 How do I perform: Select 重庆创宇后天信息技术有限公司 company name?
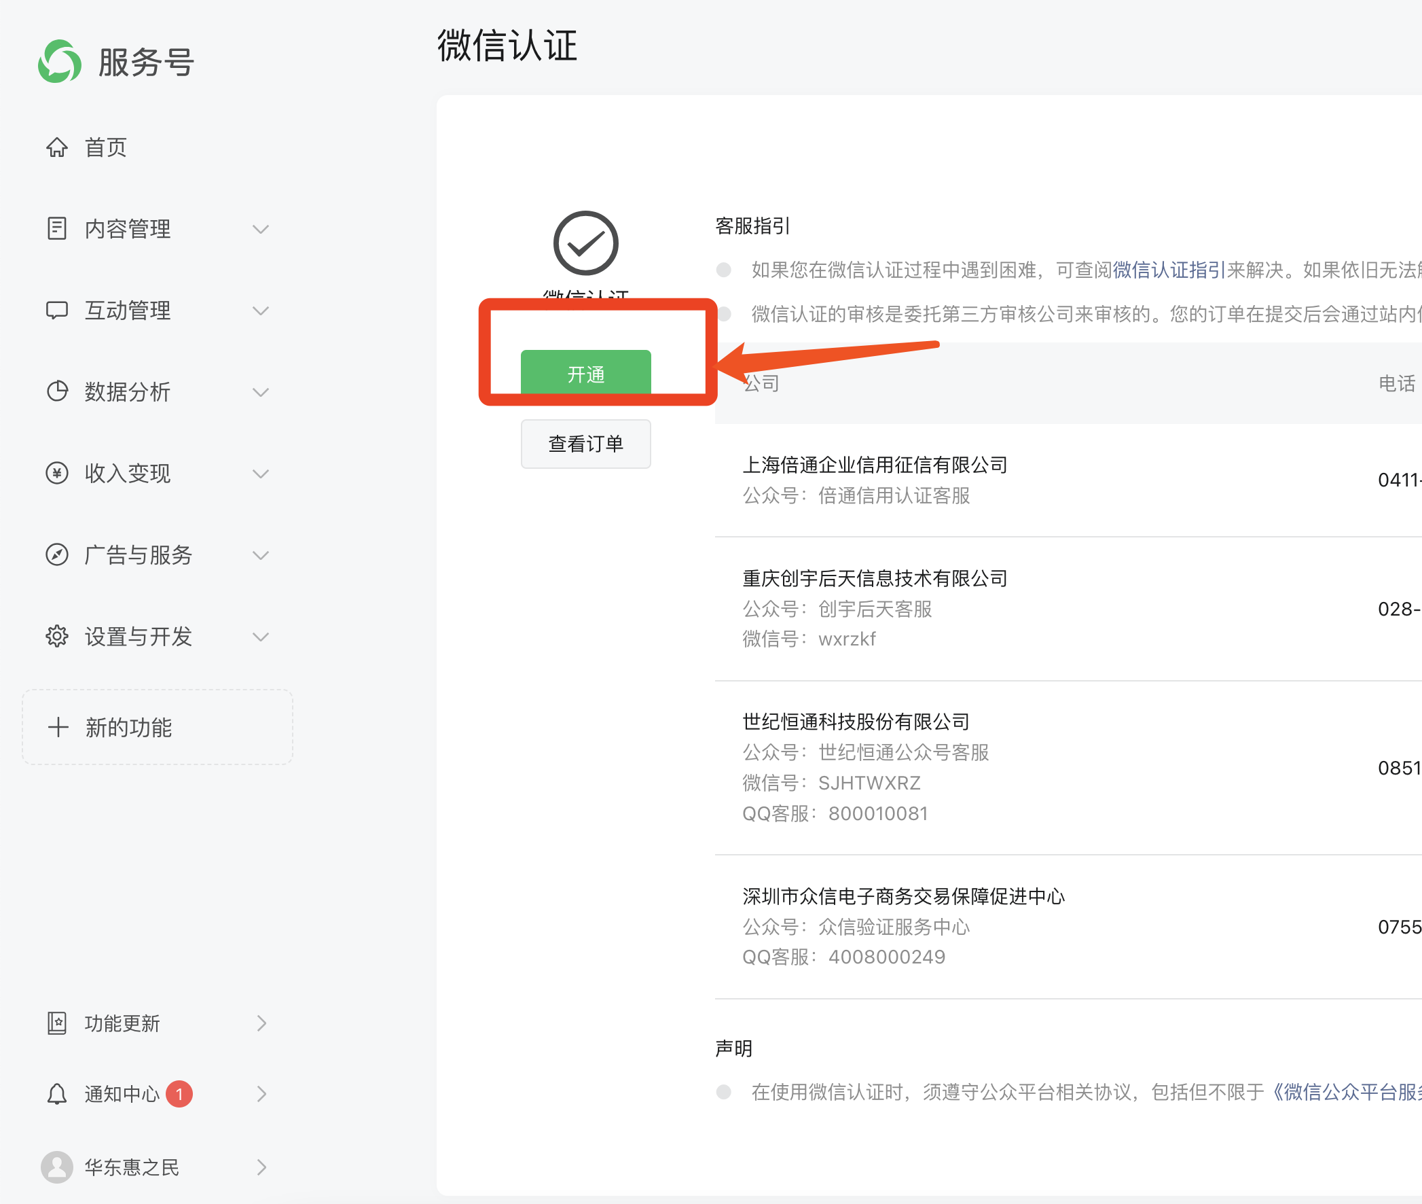pos(875,578)
